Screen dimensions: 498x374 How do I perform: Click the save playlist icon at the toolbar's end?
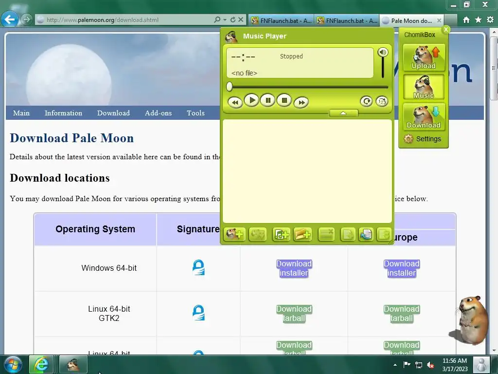click(384, 235)
